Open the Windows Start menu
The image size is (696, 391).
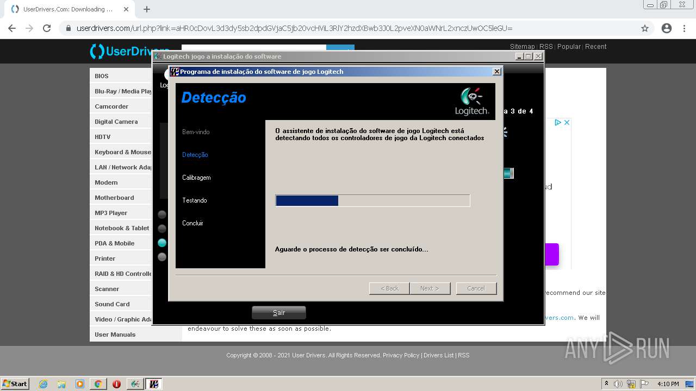(15, 384)
